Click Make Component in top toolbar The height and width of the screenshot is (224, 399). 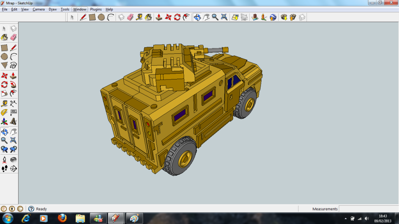[121, 17]
